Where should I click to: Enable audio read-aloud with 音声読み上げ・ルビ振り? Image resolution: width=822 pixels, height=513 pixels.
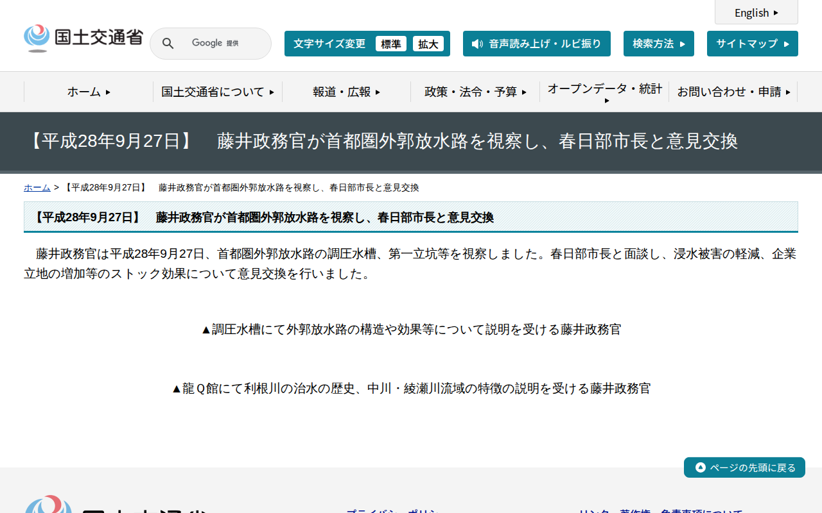(537, 44)
